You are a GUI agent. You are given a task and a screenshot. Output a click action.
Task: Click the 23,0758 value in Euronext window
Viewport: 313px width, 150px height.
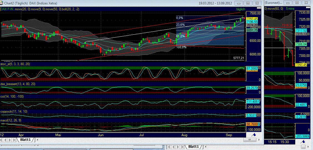coord(301,85)
